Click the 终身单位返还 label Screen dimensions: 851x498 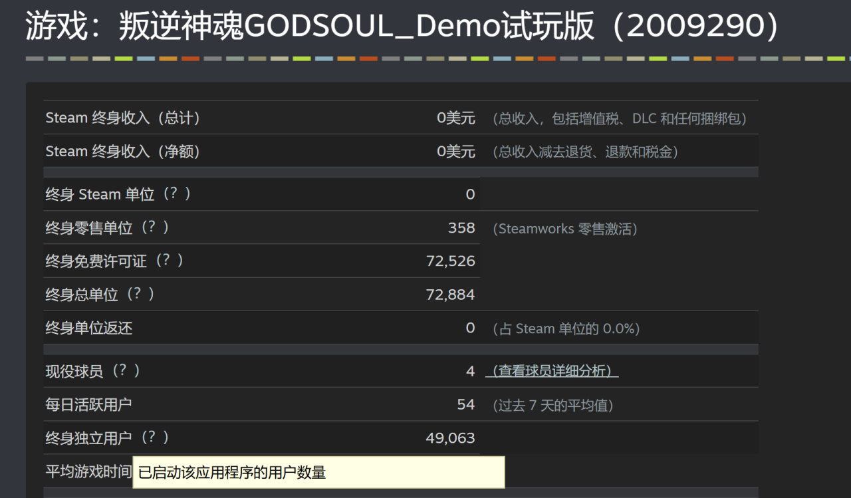[88, 328]
